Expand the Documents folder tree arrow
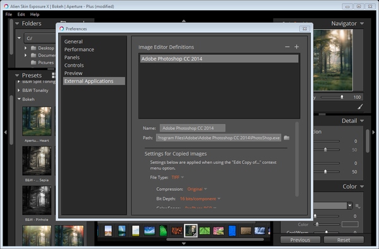379x249 pixels. [x=26, y=55]
